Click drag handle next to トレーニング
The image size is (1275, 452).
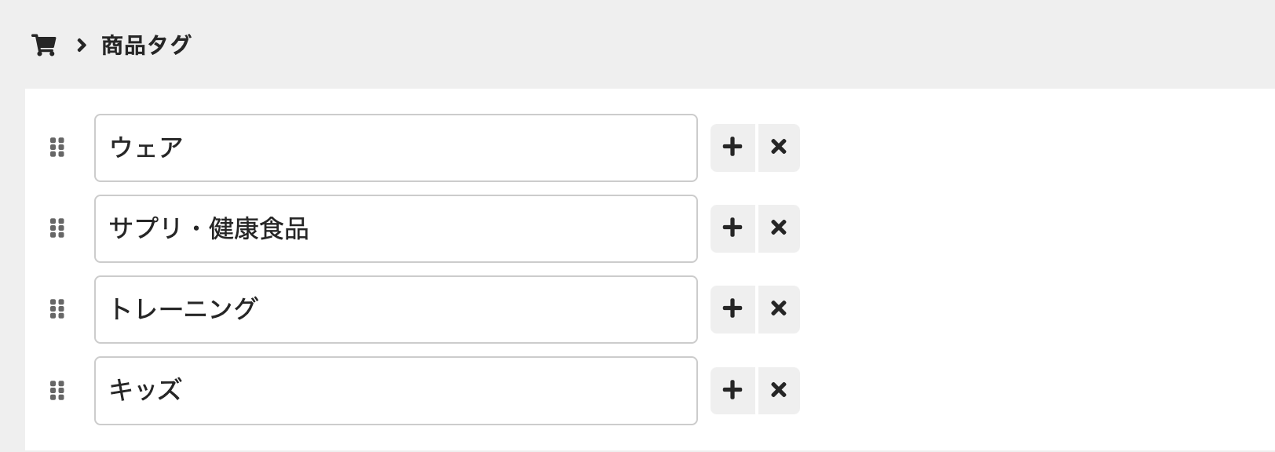[57, 309]
